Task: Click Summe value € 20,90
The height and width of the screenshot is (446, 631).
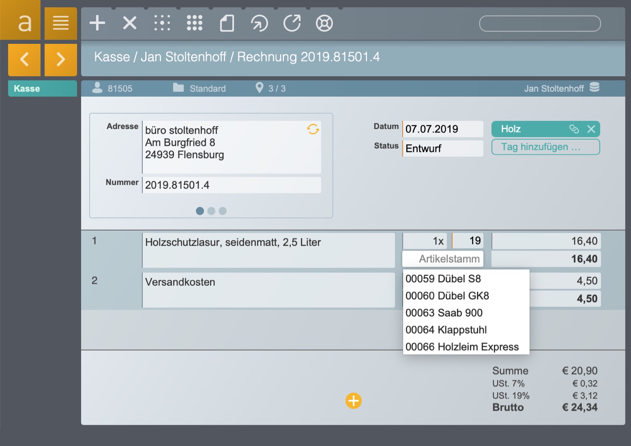Action: click(580, 371)
